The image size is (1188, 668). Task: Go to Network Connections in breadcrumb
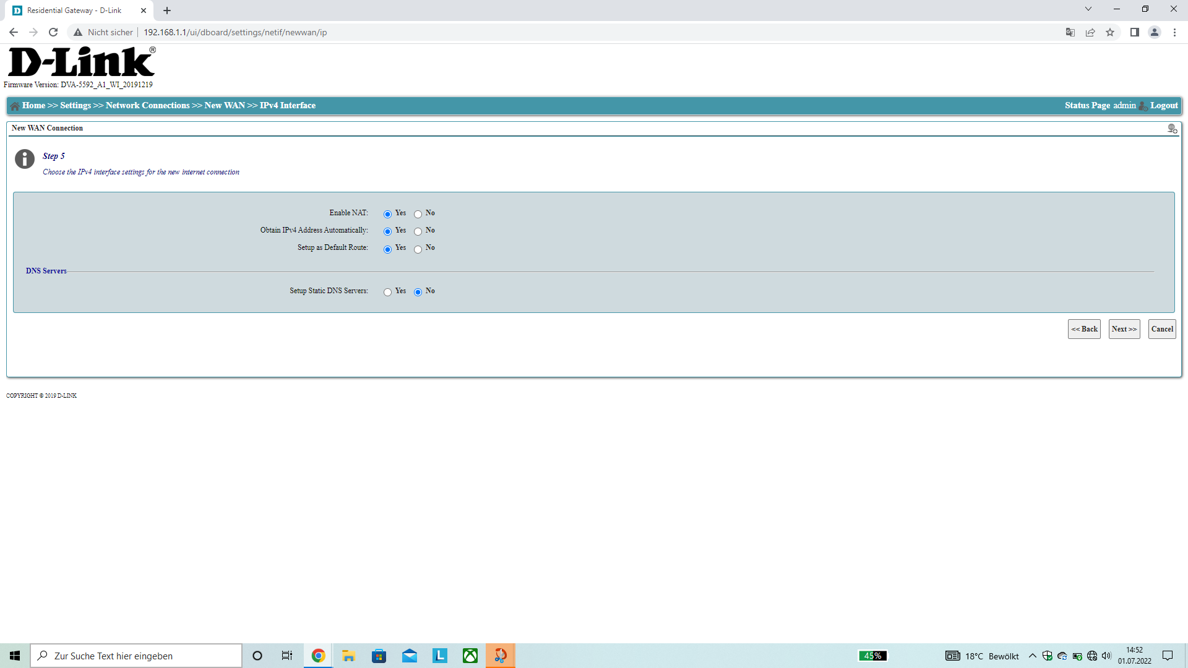pos(147,106)
